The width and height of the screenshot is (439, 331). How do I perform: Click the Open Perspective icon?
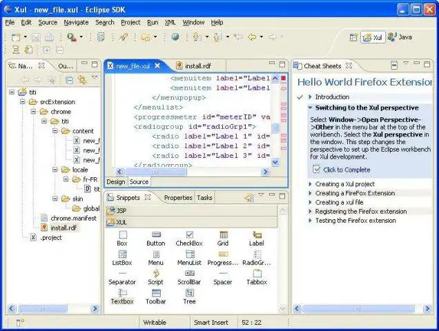pos(353,37)
